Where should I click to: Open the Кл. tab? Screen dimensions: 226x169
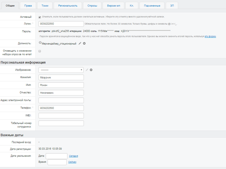point(132,6)
